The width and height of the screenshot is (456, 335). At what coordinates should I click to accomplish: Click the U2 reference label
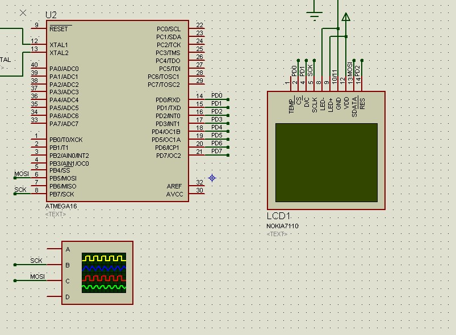point(51,15)
